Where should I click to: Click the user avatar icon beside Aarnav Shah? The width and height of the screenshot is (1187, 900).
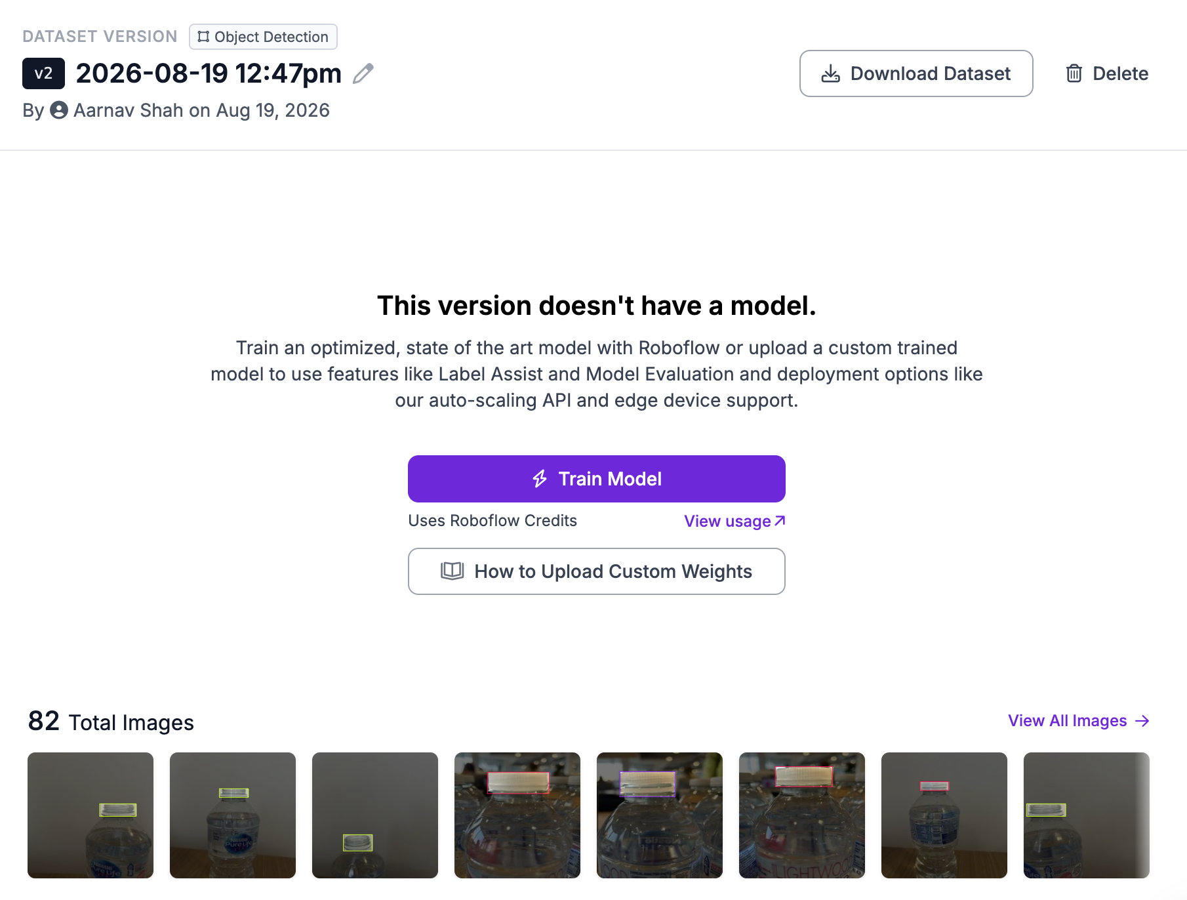tap(59, 110)
